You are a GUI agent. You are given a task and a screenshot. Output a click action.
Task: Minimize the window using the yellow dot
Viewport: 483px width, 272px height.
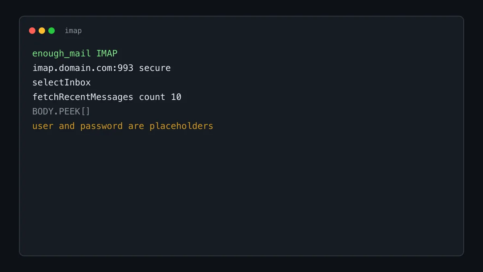click(x=42, y=31)
